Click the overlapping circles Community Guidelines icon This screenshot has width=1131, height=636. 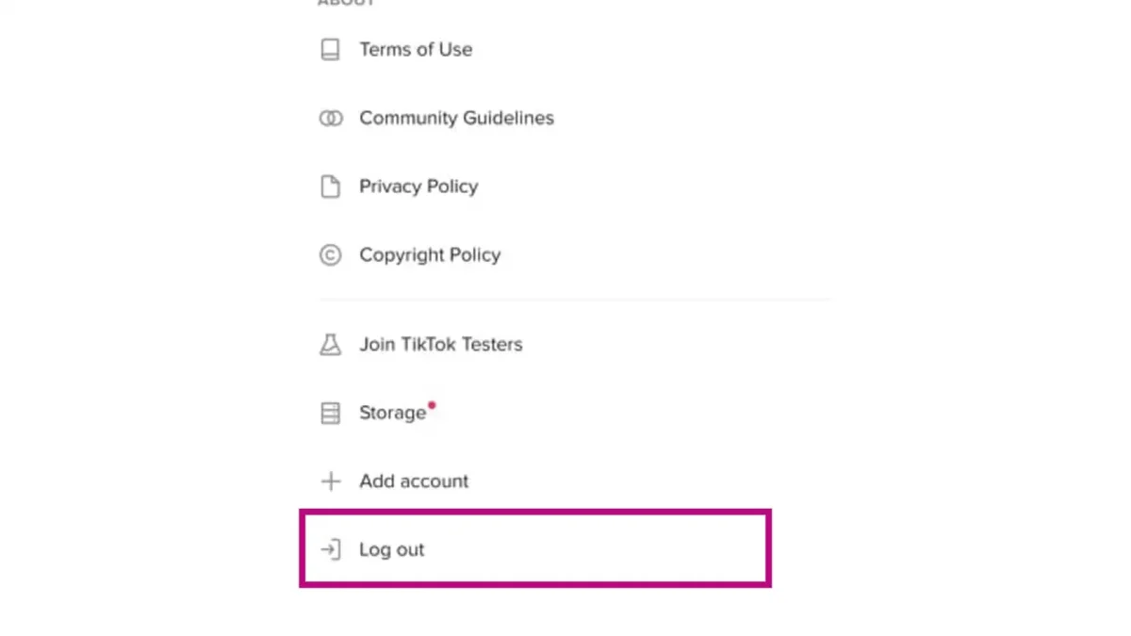(x=330, y=118)
